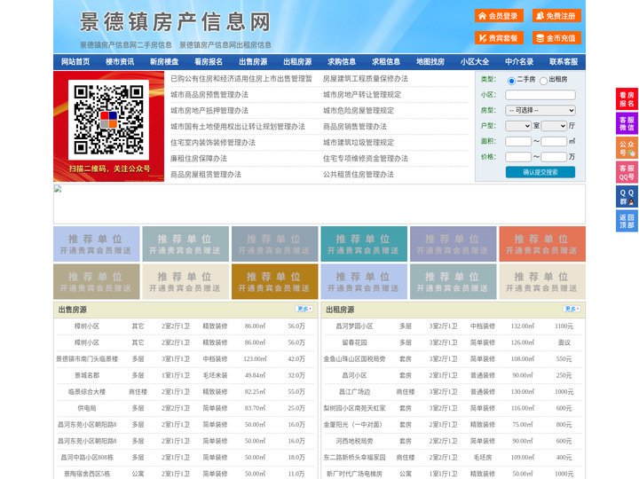Image resolution: width=639 pixels, height=479 pixels.
Task: Open the 新房楼盘 menu item
Action: pos(164,62)
